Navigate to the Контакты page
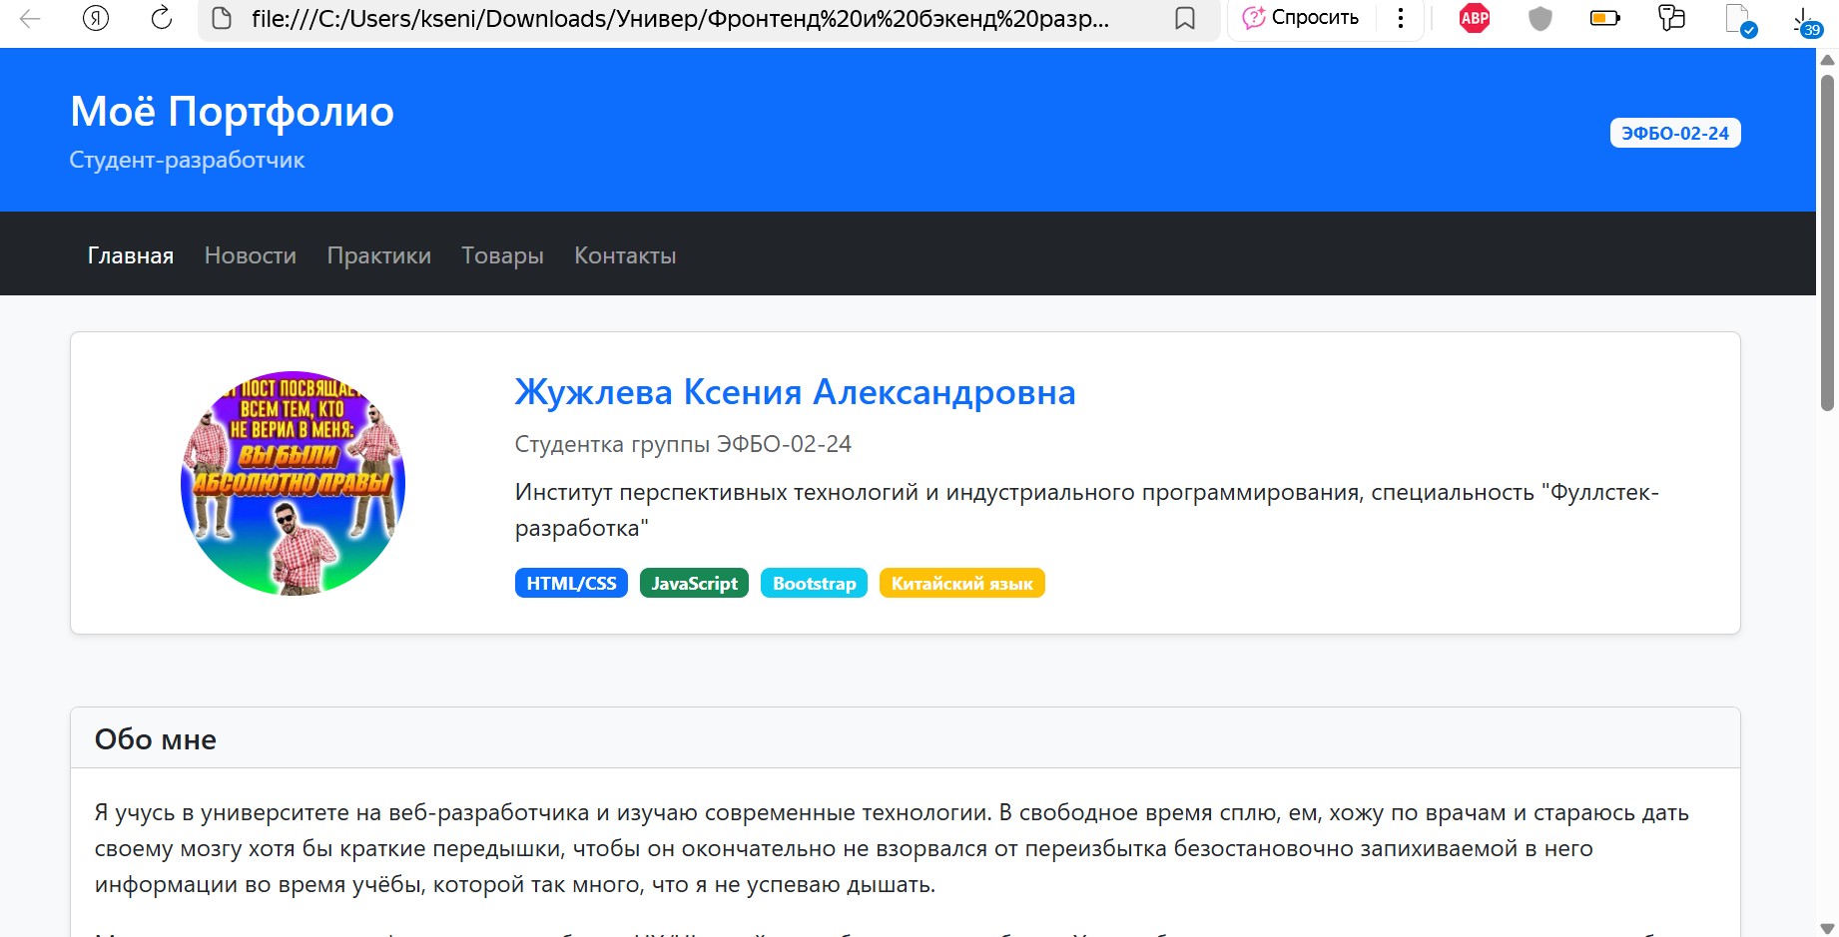 tap(625, 255)
